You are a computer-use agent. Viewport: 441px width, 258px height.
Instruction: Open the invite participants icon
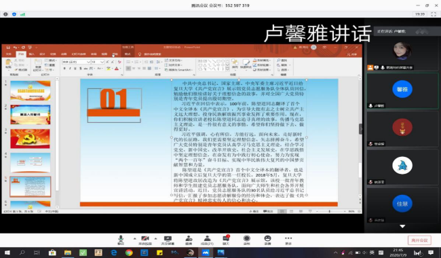[189, 240]
